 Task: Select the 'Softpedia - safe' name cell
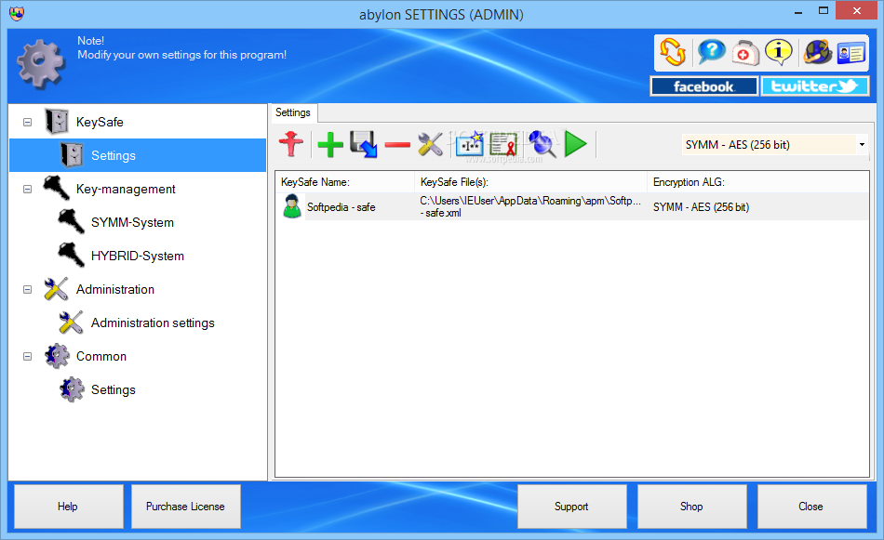[342, 206]
